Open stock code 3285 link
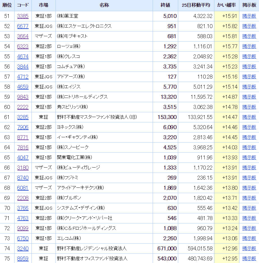This screenshot has width=259, height=263. pyautogui.click(x=23, y=117)
